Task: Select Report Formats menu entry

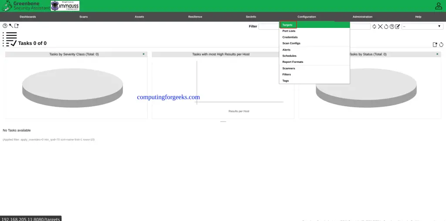Action: click(x=314, y=62)
